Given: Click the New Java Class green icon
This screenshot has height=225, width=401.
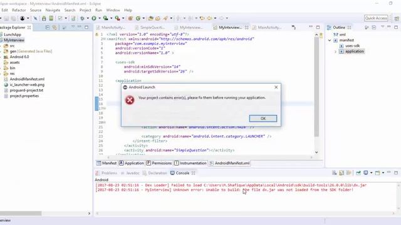Looking at the screenshot, I should tap(138, 18).
